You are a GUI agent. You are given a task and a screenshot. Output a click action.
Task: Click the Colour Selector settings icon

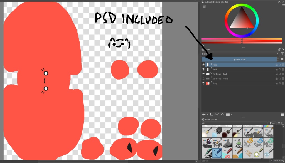click(x=204, y=6)
